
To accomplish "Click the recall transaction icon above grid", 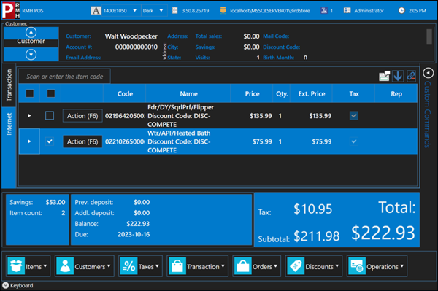I will coord(385,76).
